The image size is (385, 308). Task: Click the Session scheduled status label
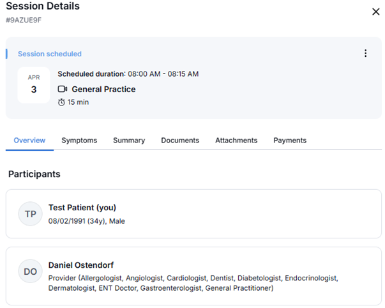point(50,54)
